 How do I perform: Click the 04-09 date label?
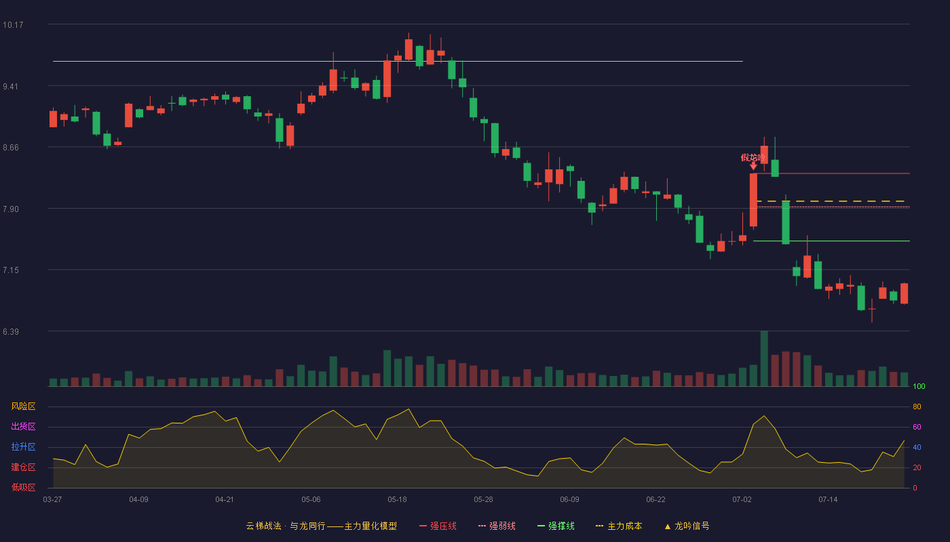tap(138, 499)
